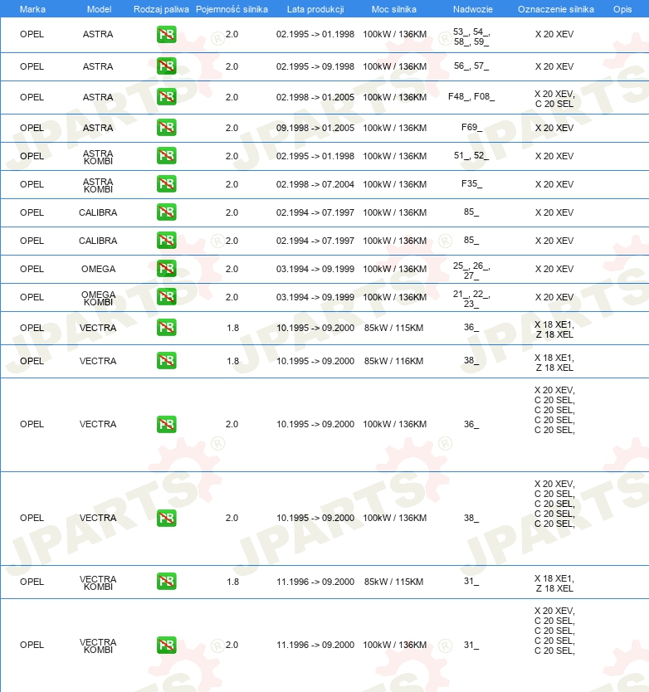Image resolution: width=649 pixels, height=692 pixels.
Task: Click the fuel icon for Vectra 1.8 36_ row
Action: coord(167,328)
